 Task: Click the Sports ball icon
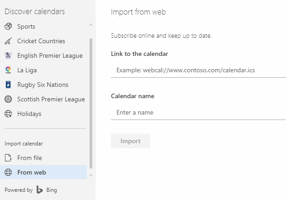coord(8,26)
